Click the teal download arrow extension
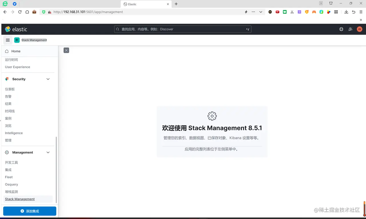This screenshot has height=219, width=366. (321, 12)
